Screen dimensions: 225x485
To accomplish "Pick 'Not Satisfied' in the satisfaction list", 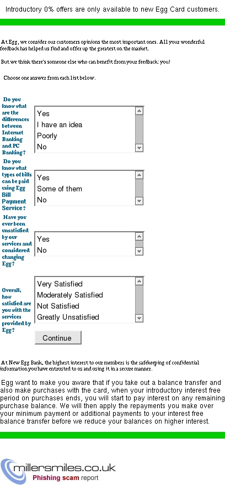I will [x=58, y=306].
